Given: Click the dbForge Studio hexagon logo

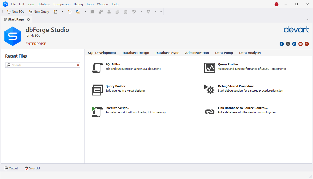Looking at the screenshot, I should (13, 36).
